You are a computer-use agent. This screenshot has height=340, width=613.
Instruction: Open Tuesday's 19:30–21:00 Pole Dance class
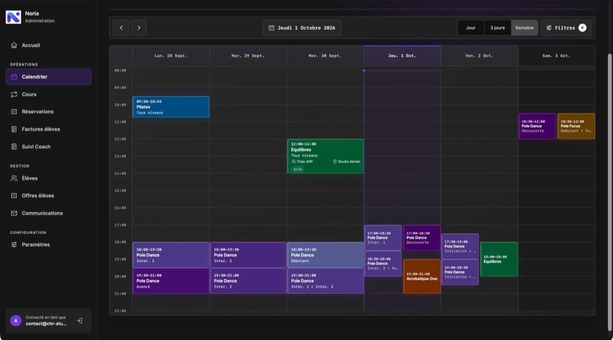(x=248, y=281)
